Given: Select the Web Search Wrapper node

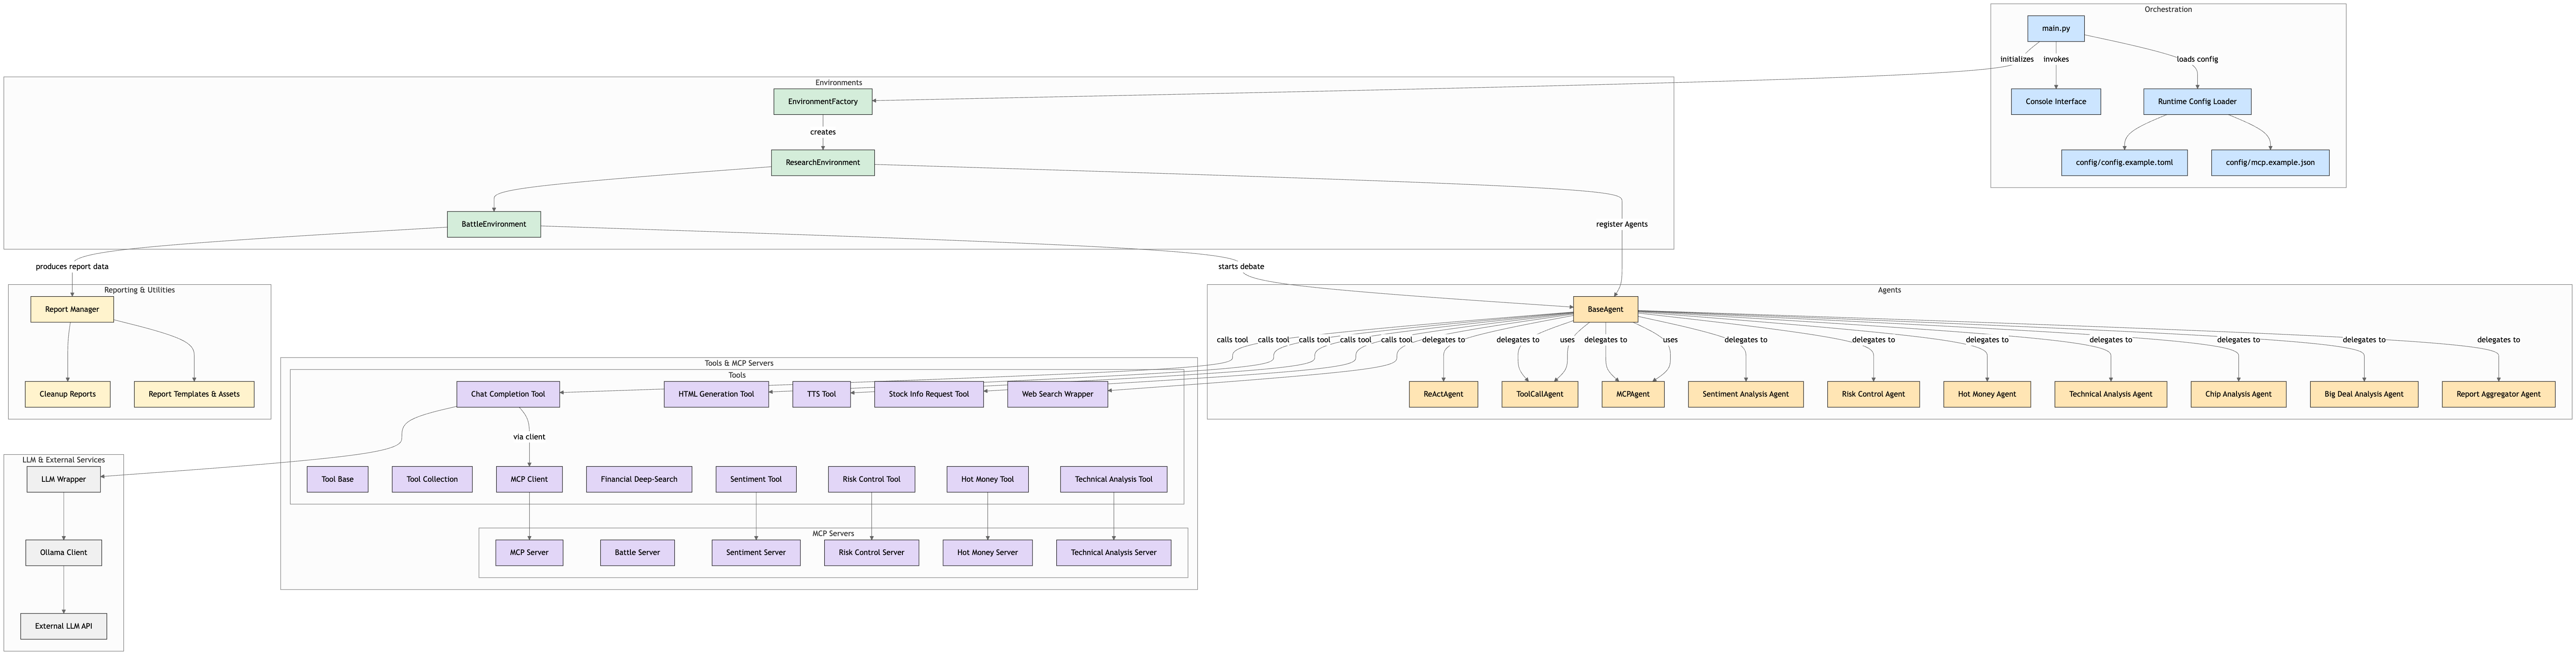Looking at the screenshot, I should [x=1057, y=394].
